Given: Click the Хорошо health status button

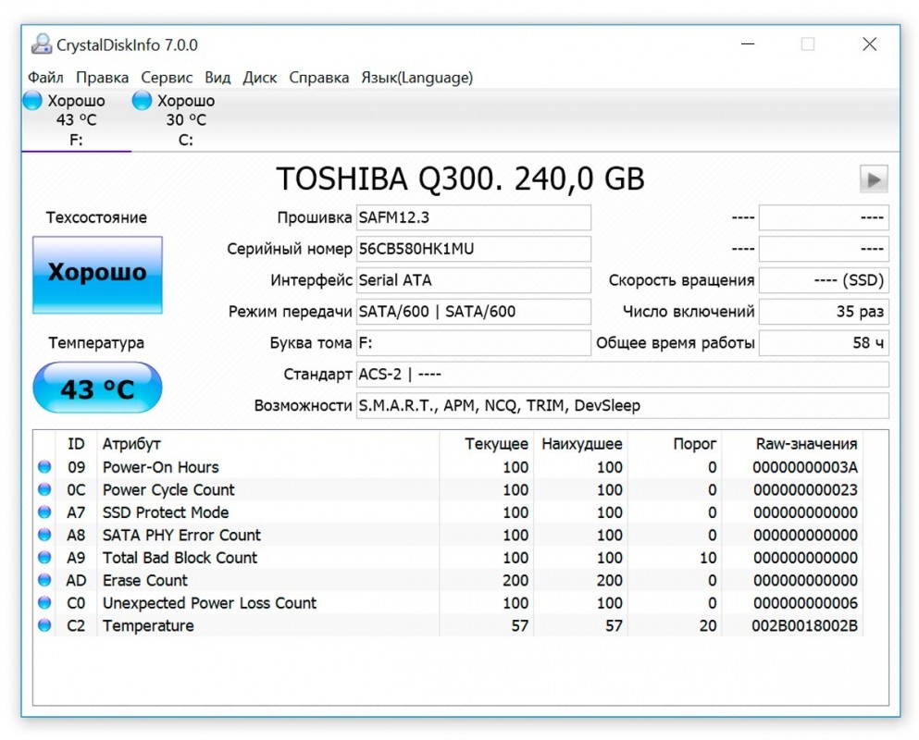Looking at the screenshot, I should pos(97,275).
